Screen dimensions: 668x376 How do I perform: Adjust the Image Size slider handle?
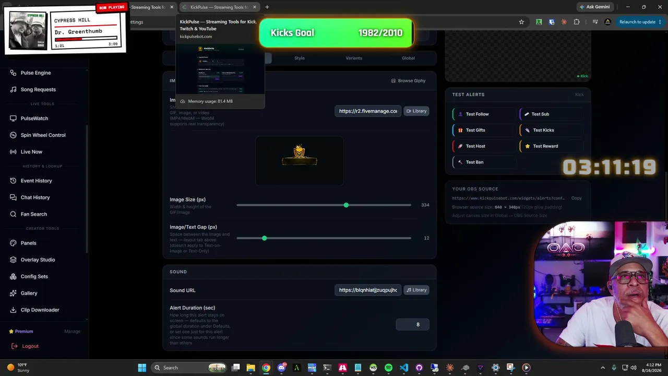tap(346, 205)
